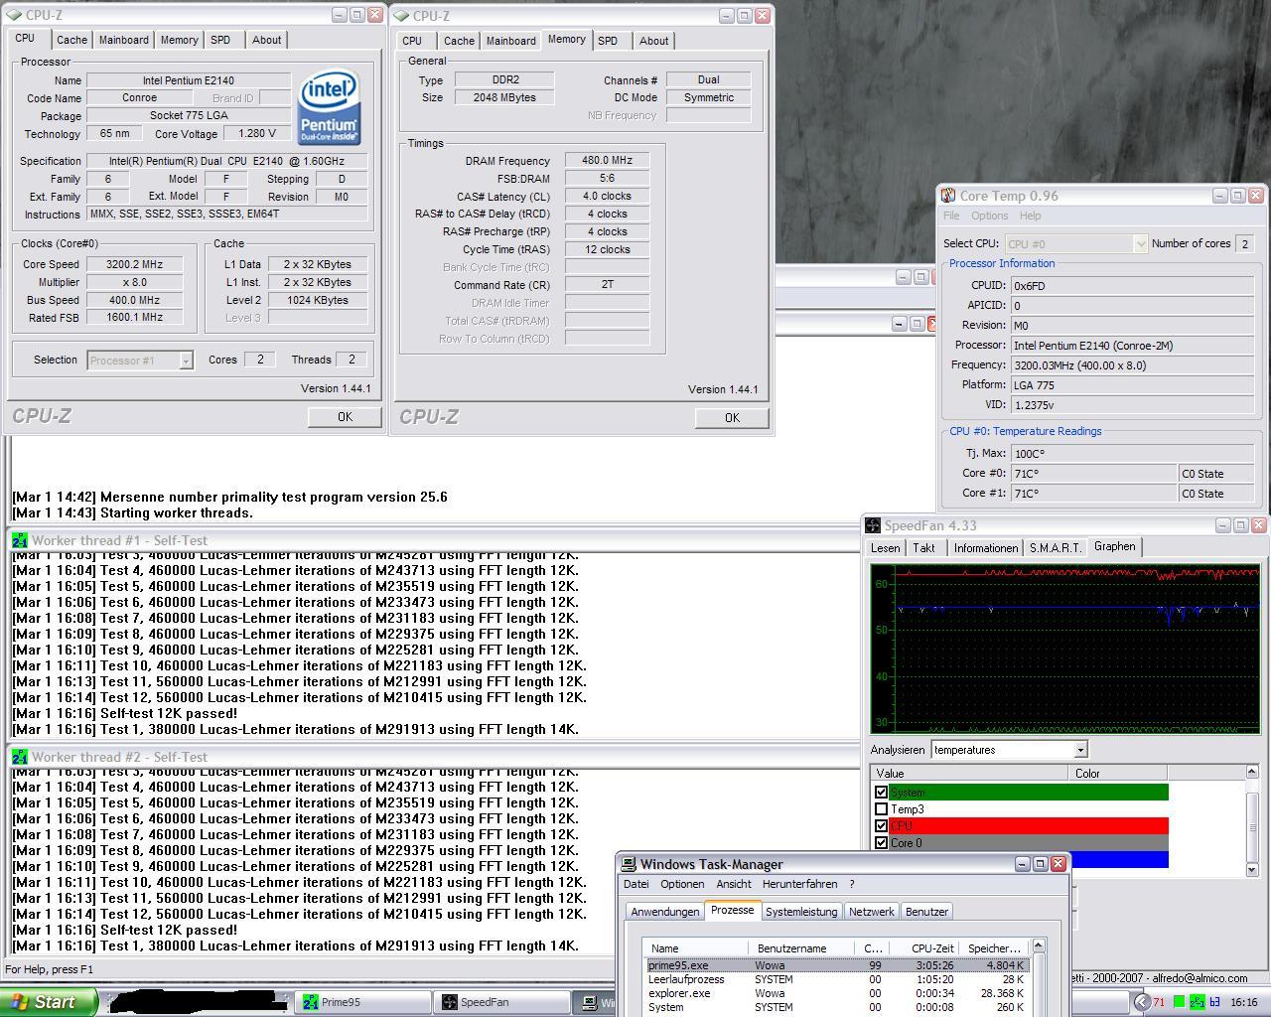
Task: Switch to Mainboard tab in left CPU-Z
Action: point(124,40)
